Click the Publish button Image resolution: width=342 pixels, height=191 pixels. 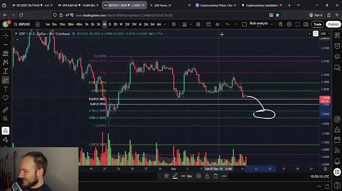(x=333, y=24)
